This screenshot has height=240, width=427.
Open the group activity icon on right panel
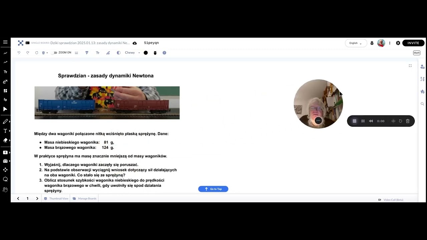pyautogui.click(x=422, y=79)
